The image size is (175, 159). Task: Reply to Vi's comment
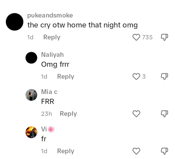[65, 151]
